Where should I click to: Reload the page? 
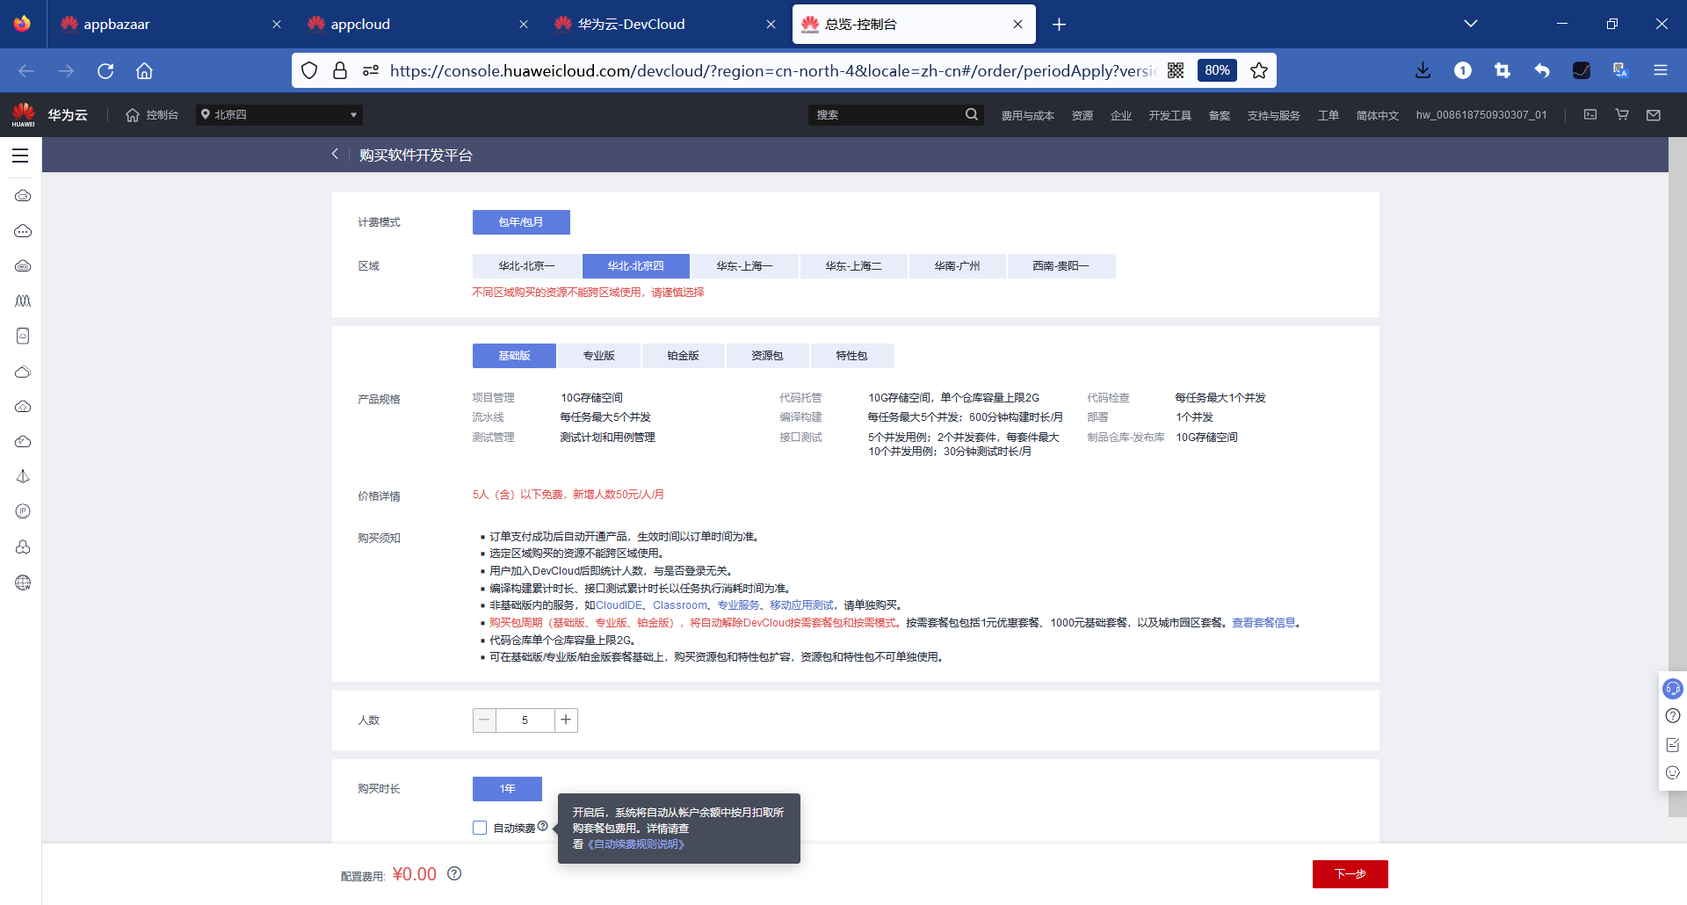tap(105, 70)
